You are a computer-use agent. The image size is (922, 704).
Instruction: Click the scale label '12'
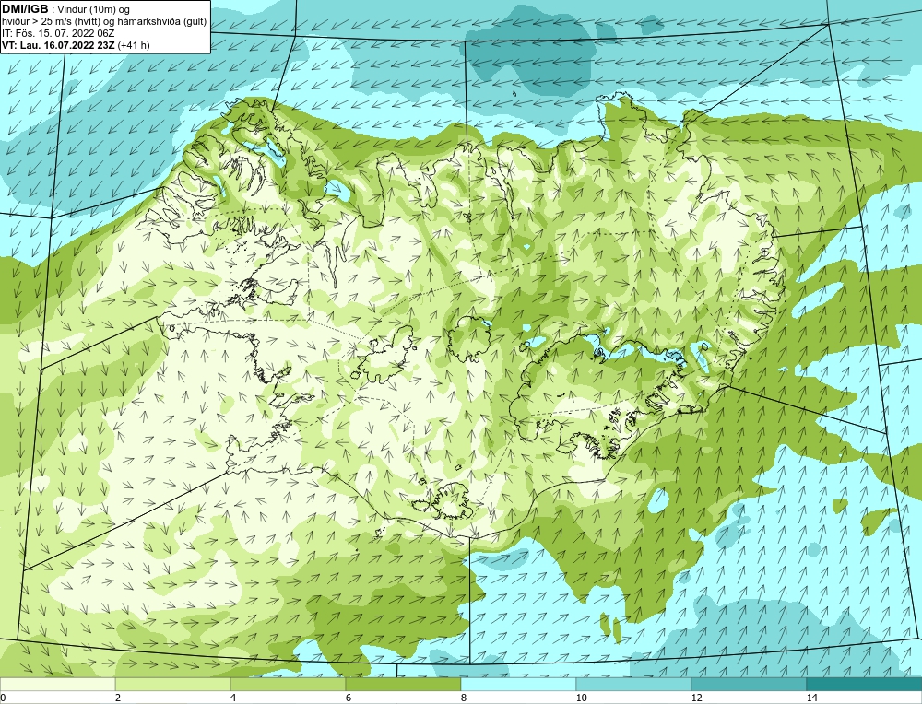[x=697, y=698]
